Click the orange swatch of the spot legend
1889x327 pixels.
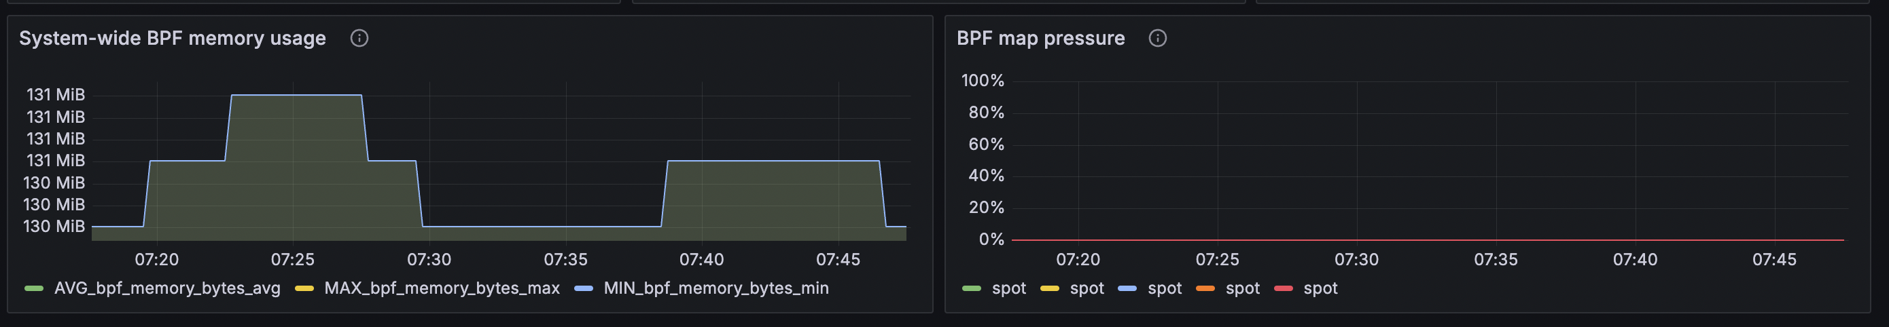1205,289
